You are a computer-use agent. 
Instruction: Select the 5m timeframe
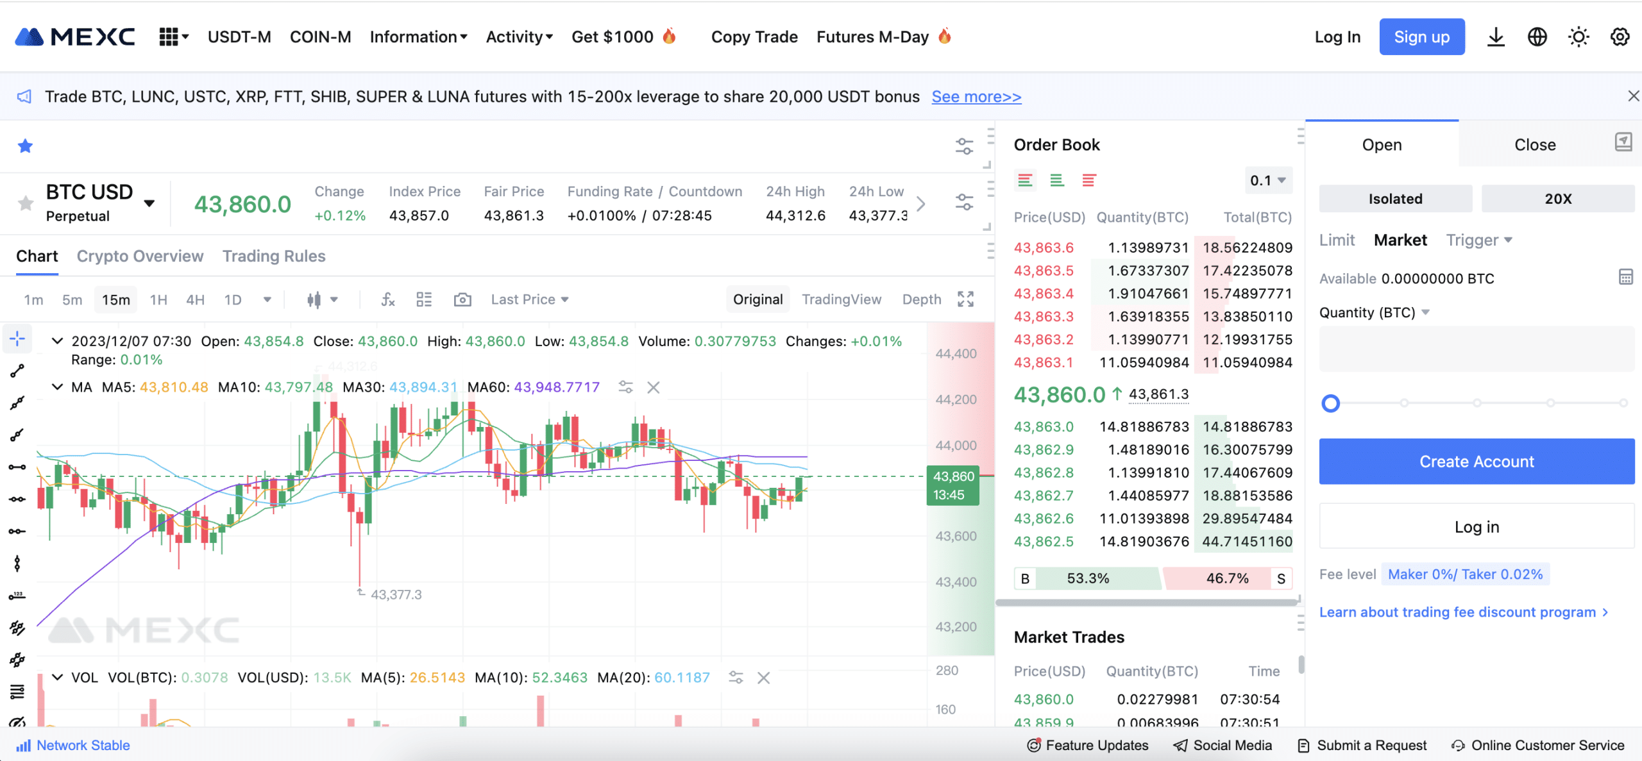(72, 299)
